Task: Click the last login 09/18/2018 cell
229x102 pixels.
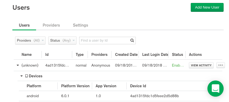Action: [x=155, y=65]
